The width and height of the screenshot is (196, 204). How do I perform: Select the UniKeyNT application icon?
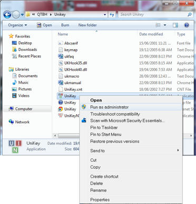(61, 116)
